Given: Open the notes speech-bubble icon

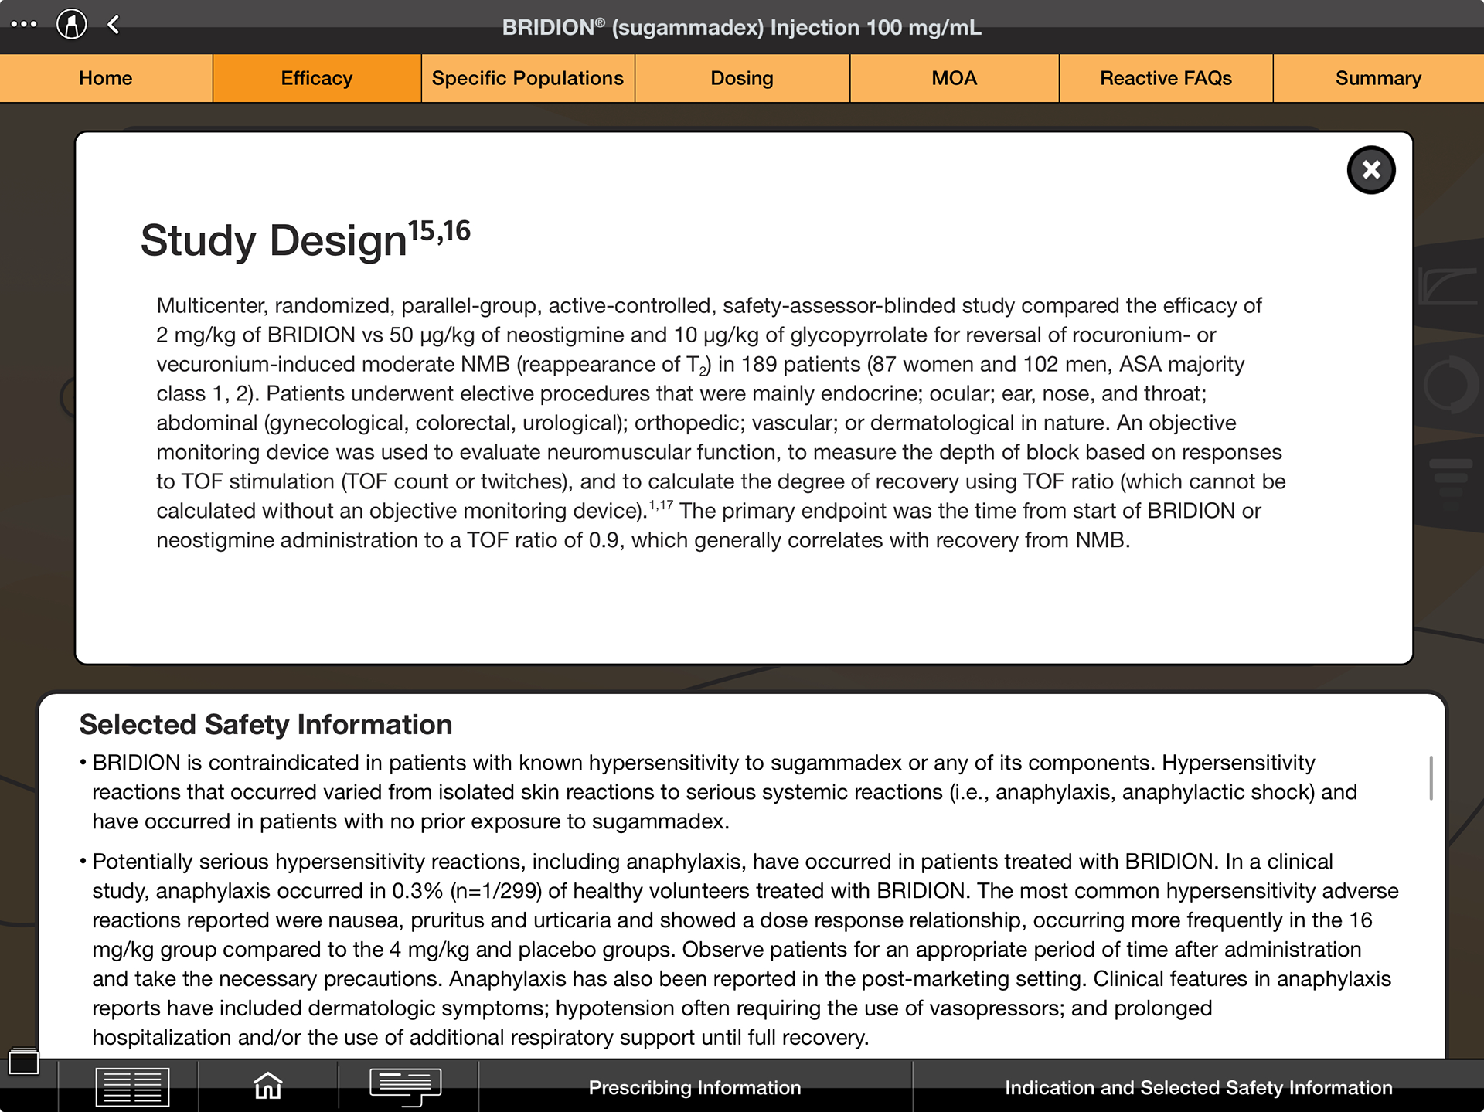Looking at the screenshot, I should click(406, 1086).
